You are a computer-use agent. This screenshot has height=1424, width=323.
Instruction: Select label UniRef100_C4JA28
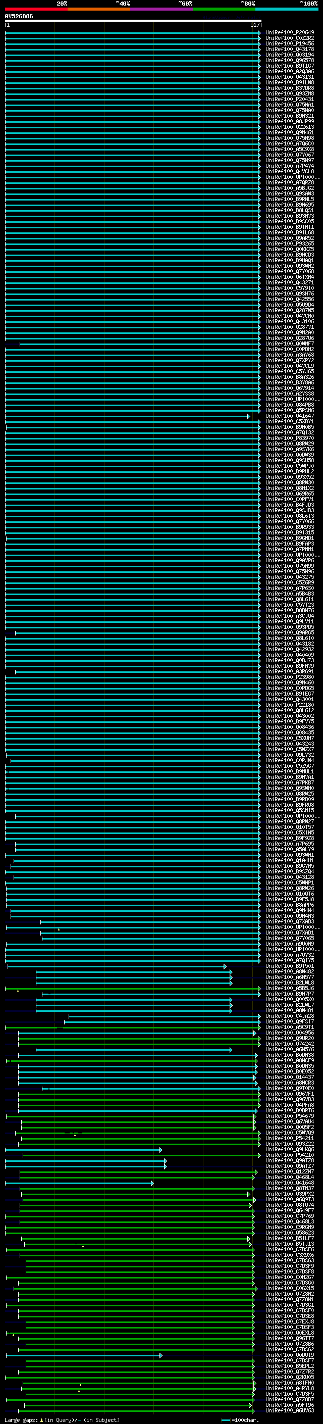289,1016
